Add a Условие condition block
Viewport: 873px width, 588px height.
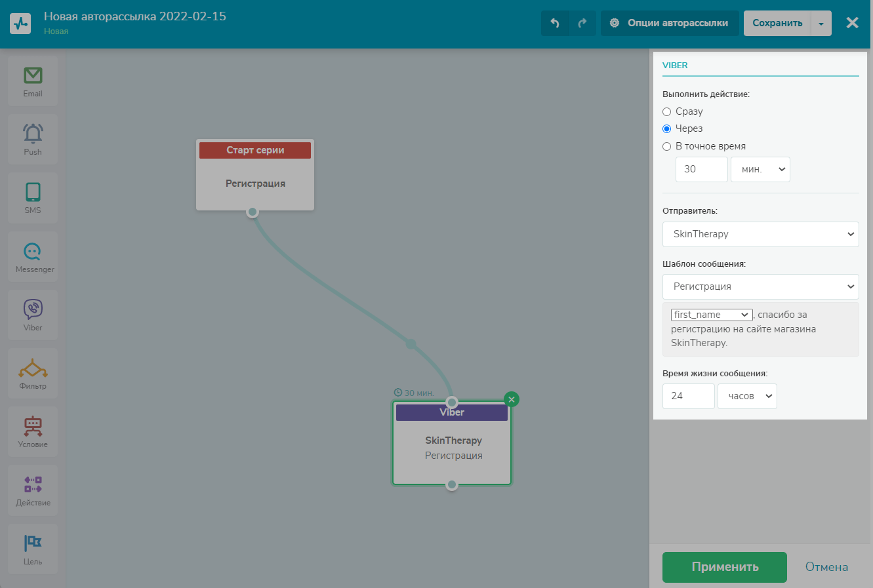point(33,432)
